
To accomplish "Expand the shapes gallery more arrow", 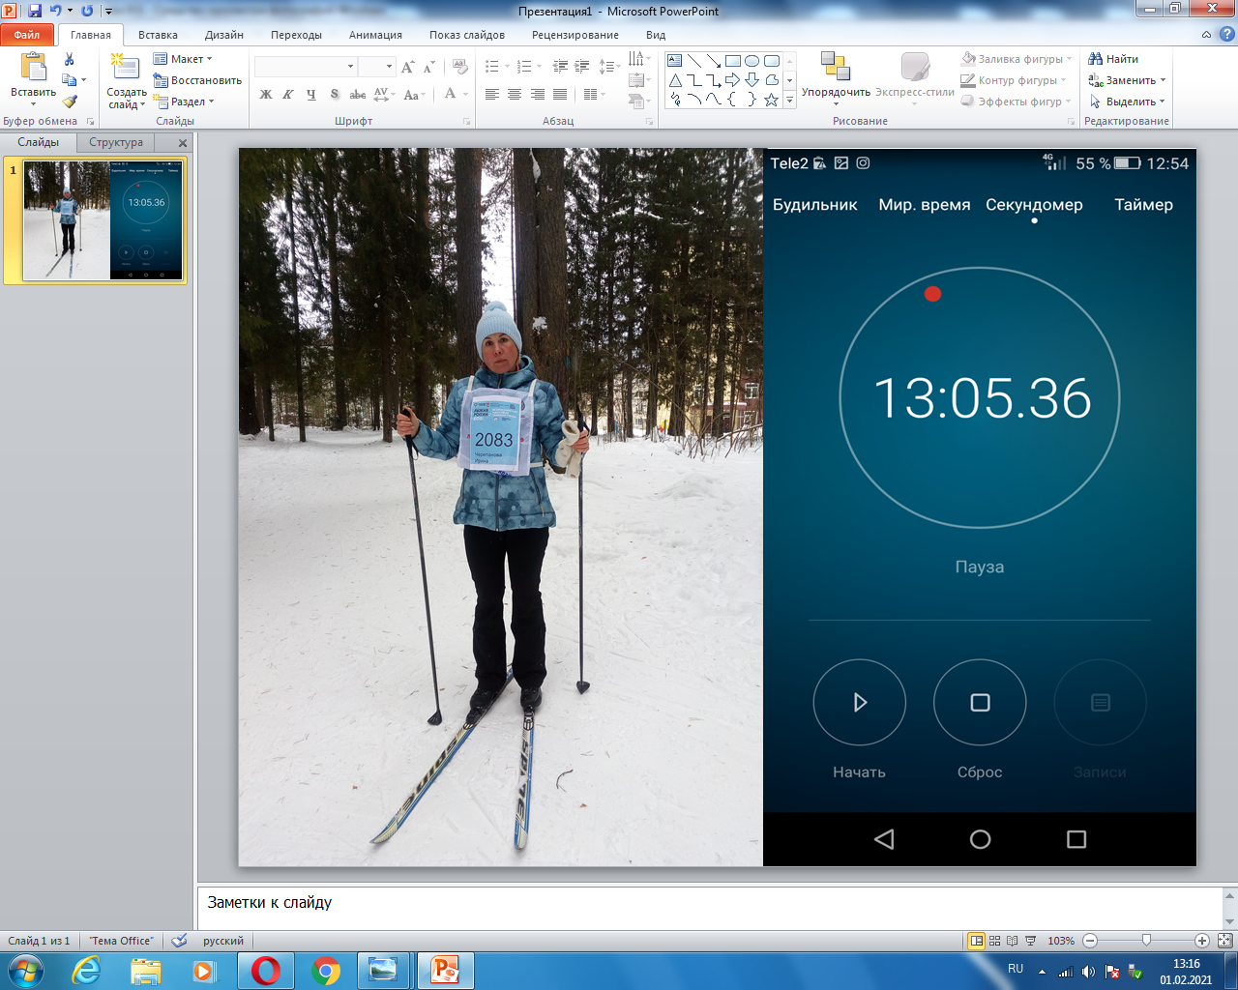I will [789, 101].
